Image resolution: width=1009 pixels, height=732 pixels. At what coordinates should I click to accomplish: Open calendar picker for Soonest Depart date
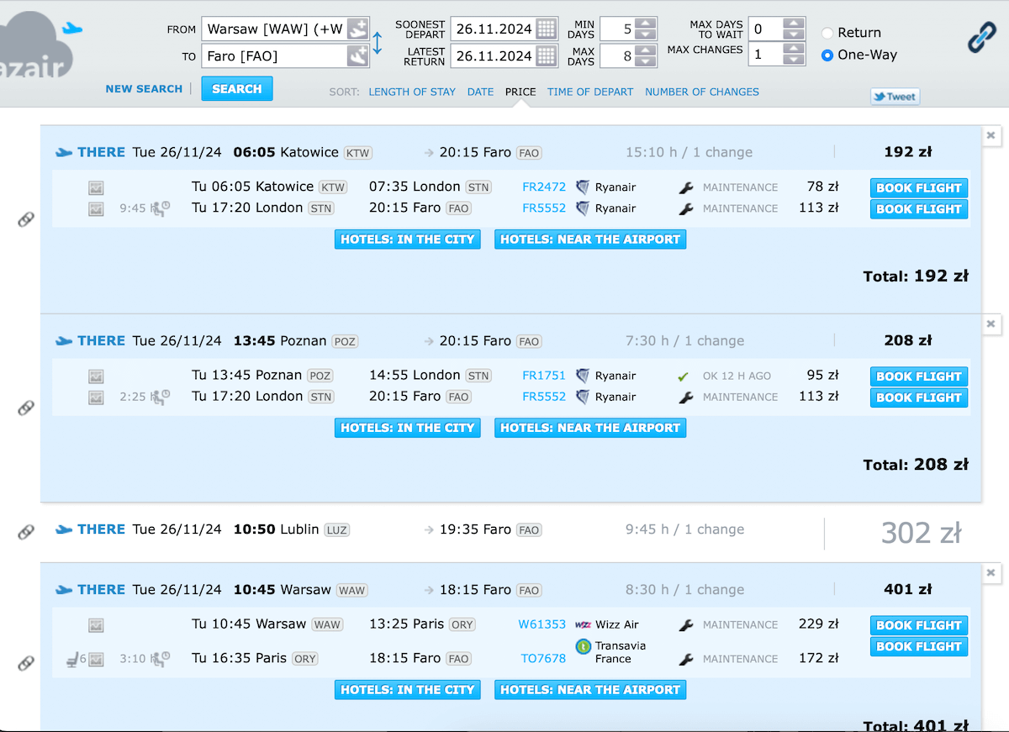[546, 29]
